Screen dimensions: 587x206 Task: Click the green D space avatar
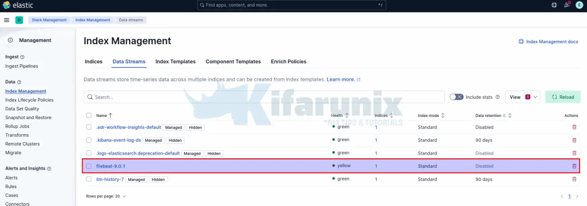[x=19, y=20]
